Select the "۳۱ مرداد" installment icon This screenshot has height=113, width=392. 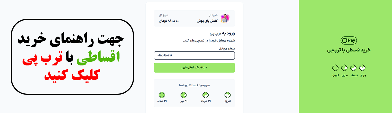tap(162, 95)
